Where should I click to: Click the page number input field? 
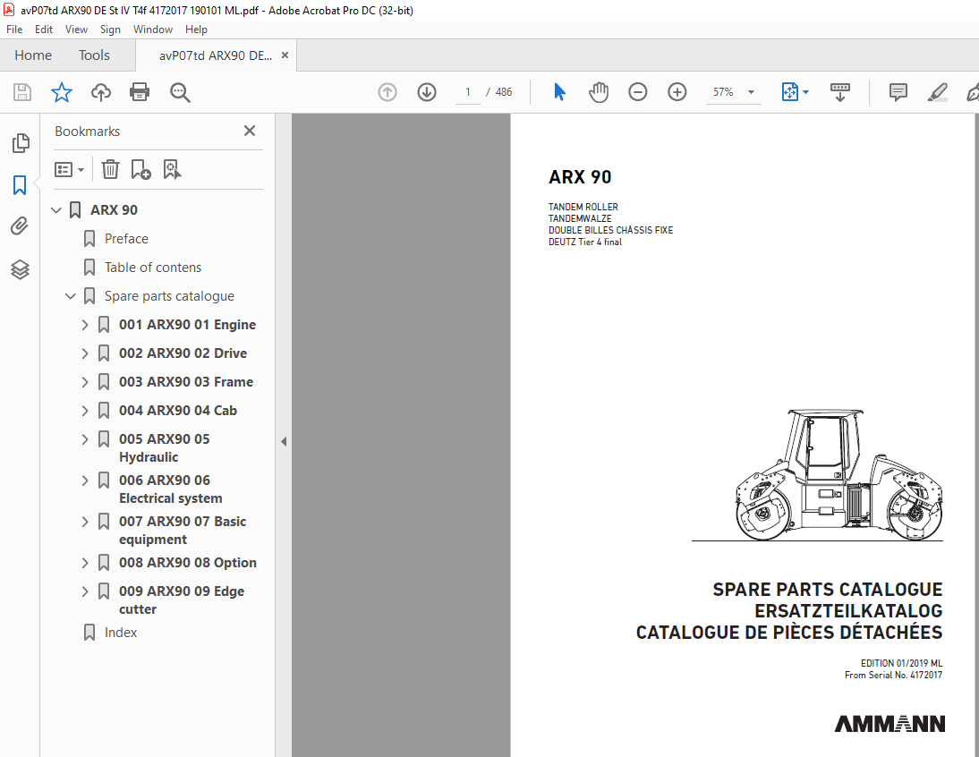click(468, 92)
